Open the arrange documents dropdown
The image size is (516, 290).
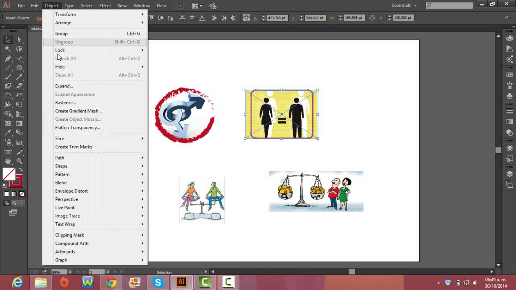(198, 6)
